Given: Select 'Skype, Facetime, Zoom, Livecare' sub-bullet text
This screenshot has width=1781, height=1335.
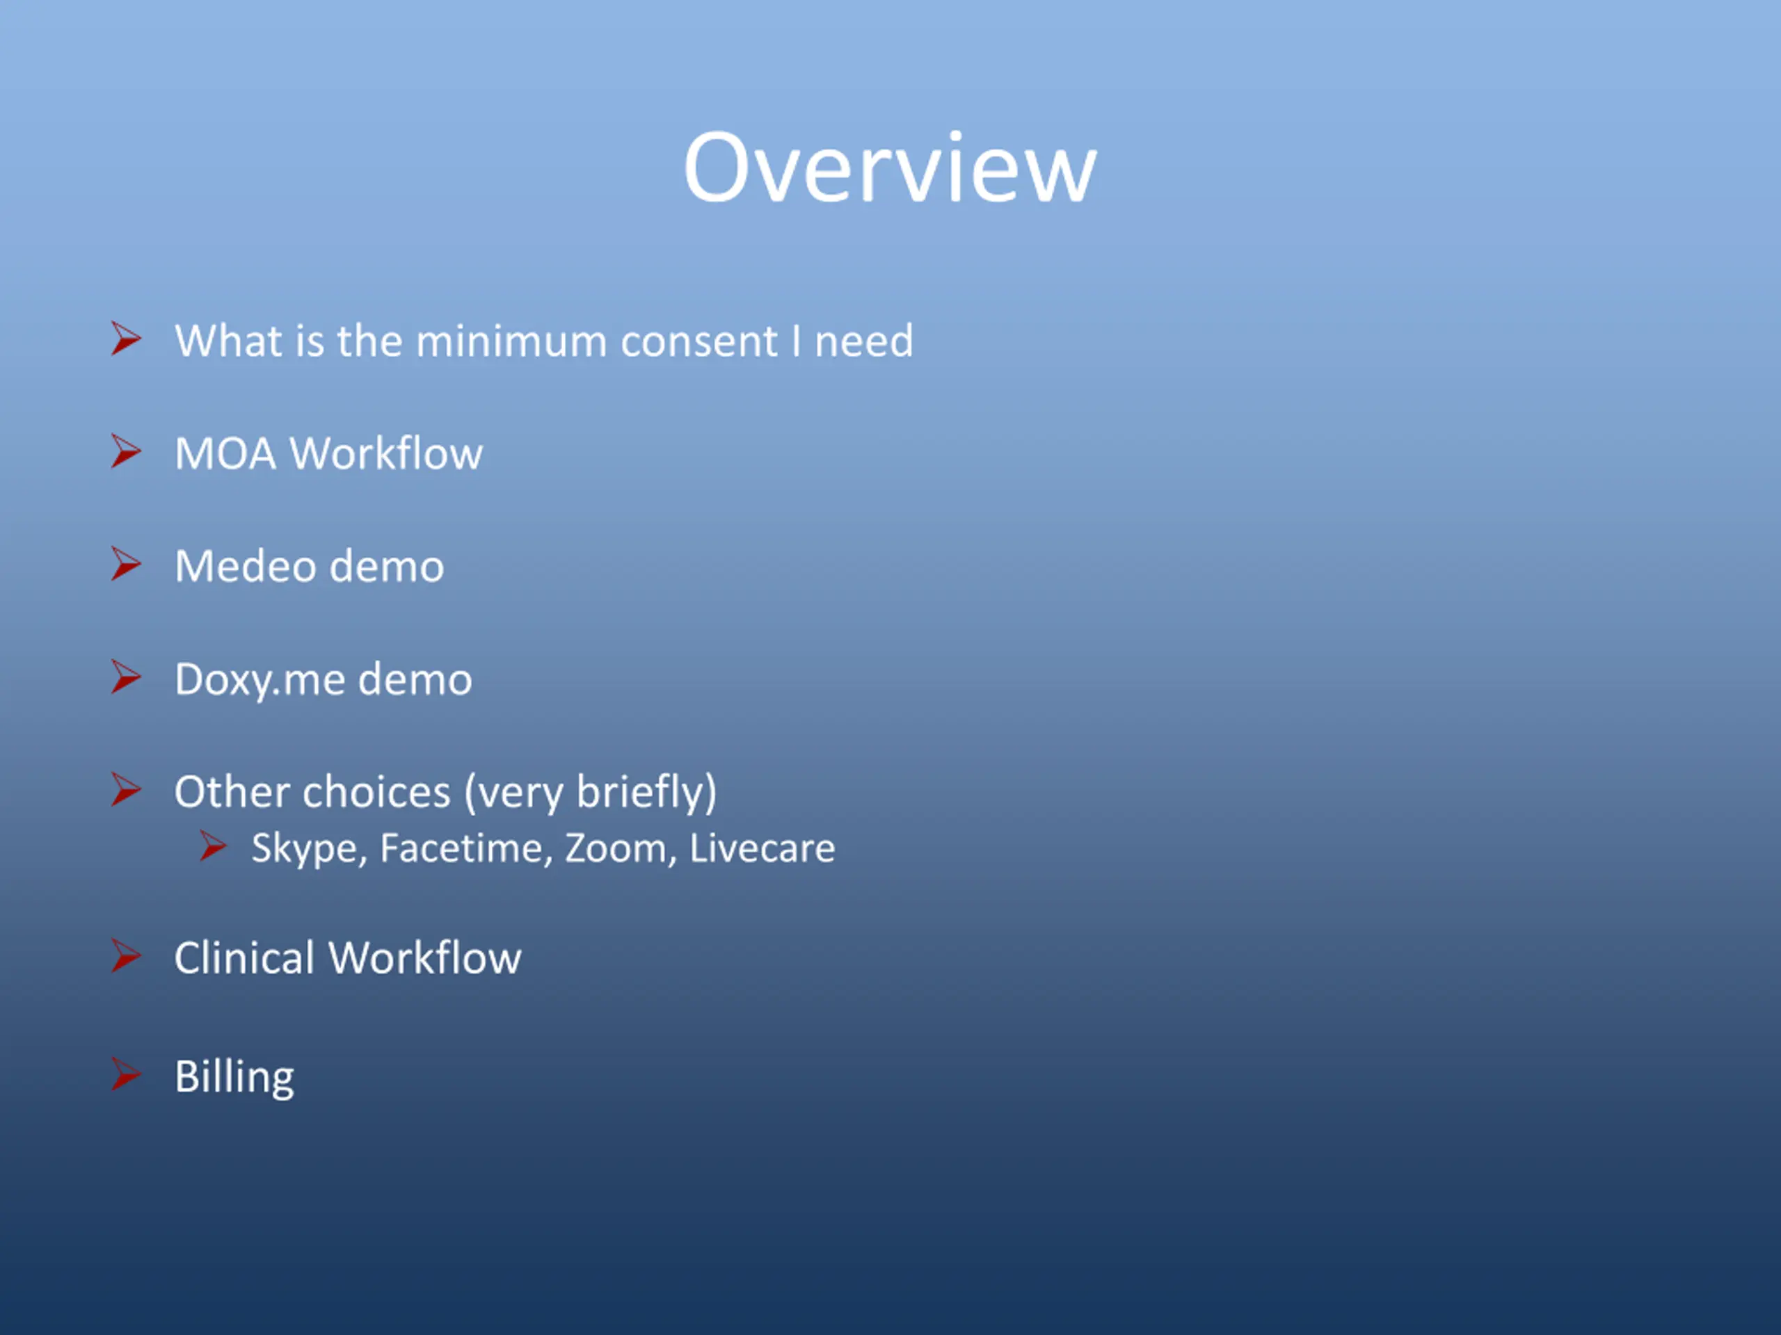Looking at the screenshot, I should coord(543,848).
